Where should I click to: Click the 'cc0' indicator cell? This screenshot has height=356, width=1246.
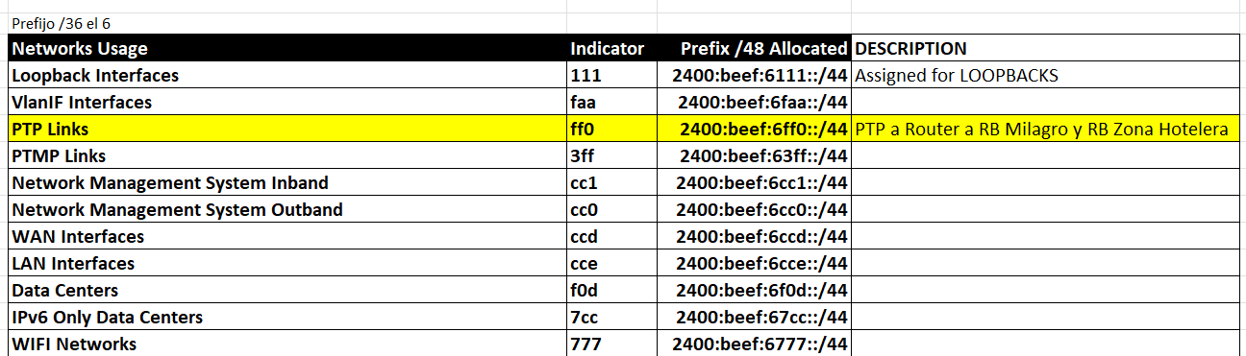611,209
